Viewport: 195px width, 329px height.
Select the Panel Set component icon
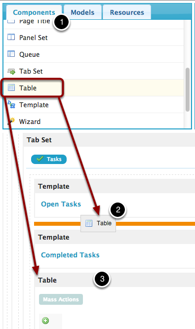coord(11,37)
